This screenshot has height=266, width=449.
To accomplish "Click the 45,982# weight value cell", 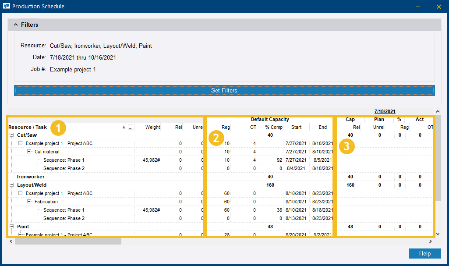I will point(151,160).
